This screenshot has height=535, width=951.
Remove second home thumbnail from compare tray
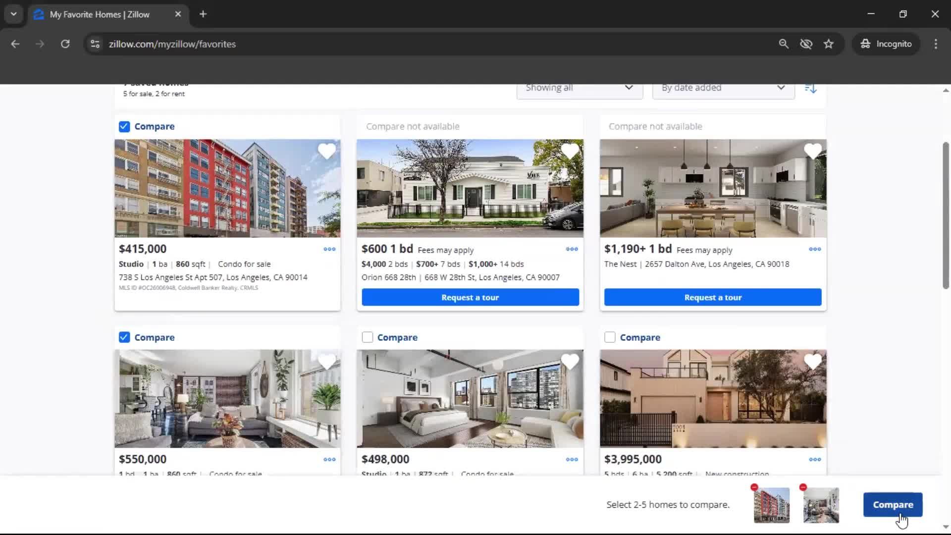(x=803, y=487)
